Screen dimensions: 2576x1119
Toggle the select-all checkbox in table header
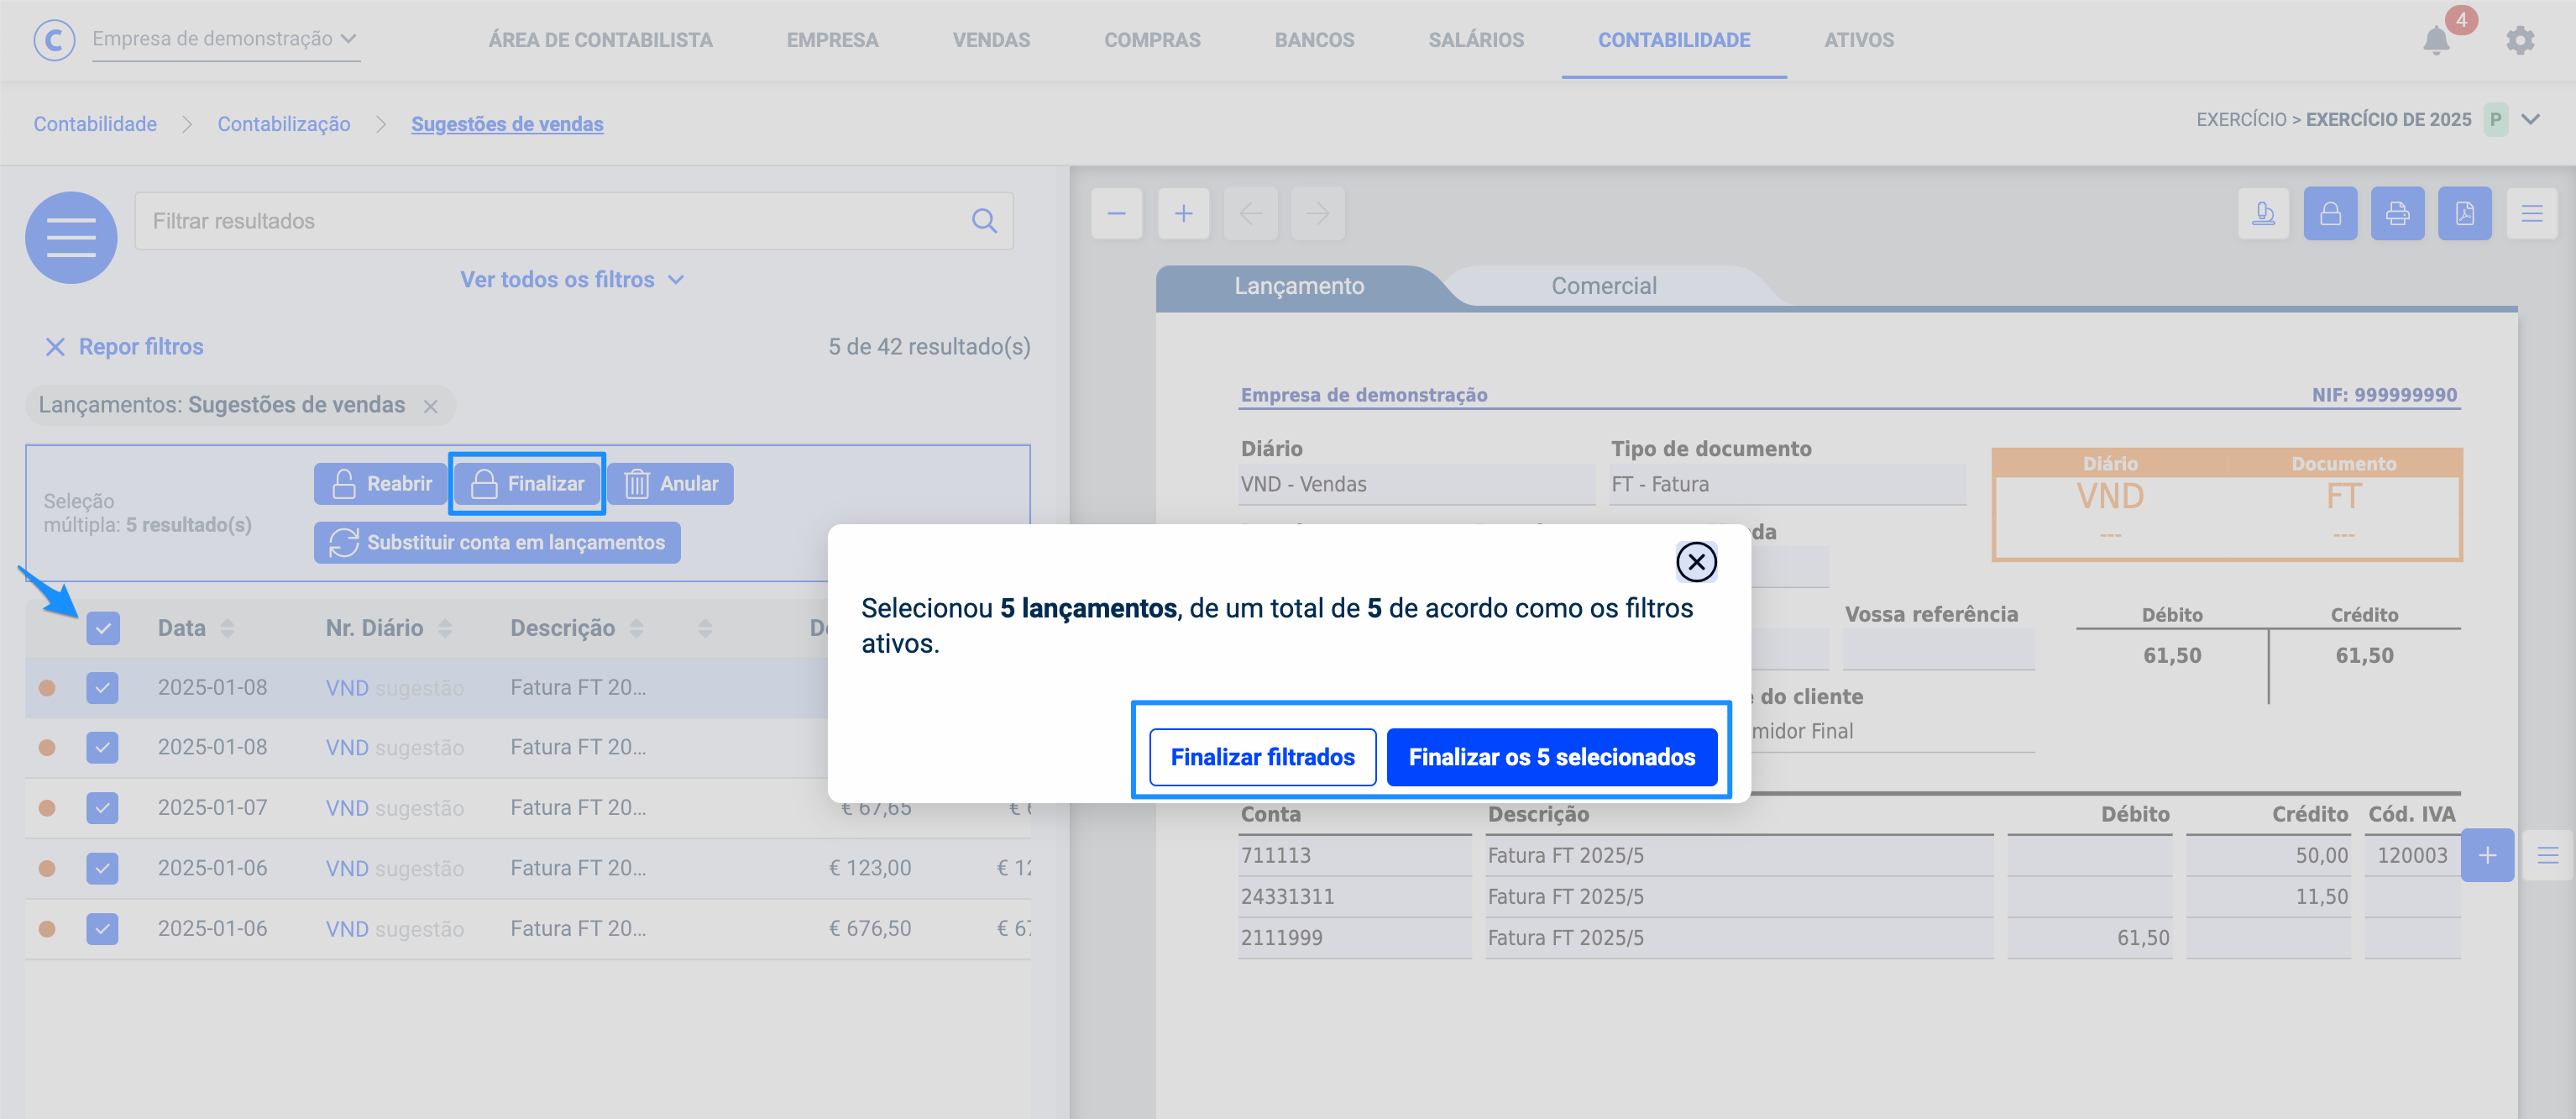click(x=103, y=628)
